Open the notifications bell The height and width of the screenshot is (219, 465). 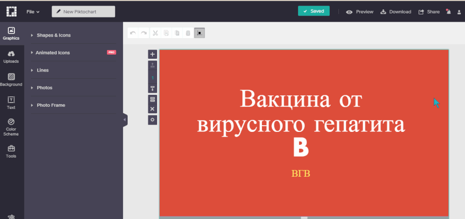(448, 11)
